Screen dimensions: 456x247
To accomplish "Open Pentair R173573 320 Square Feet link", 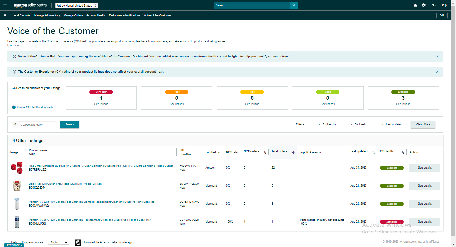I will click(90, 220).
